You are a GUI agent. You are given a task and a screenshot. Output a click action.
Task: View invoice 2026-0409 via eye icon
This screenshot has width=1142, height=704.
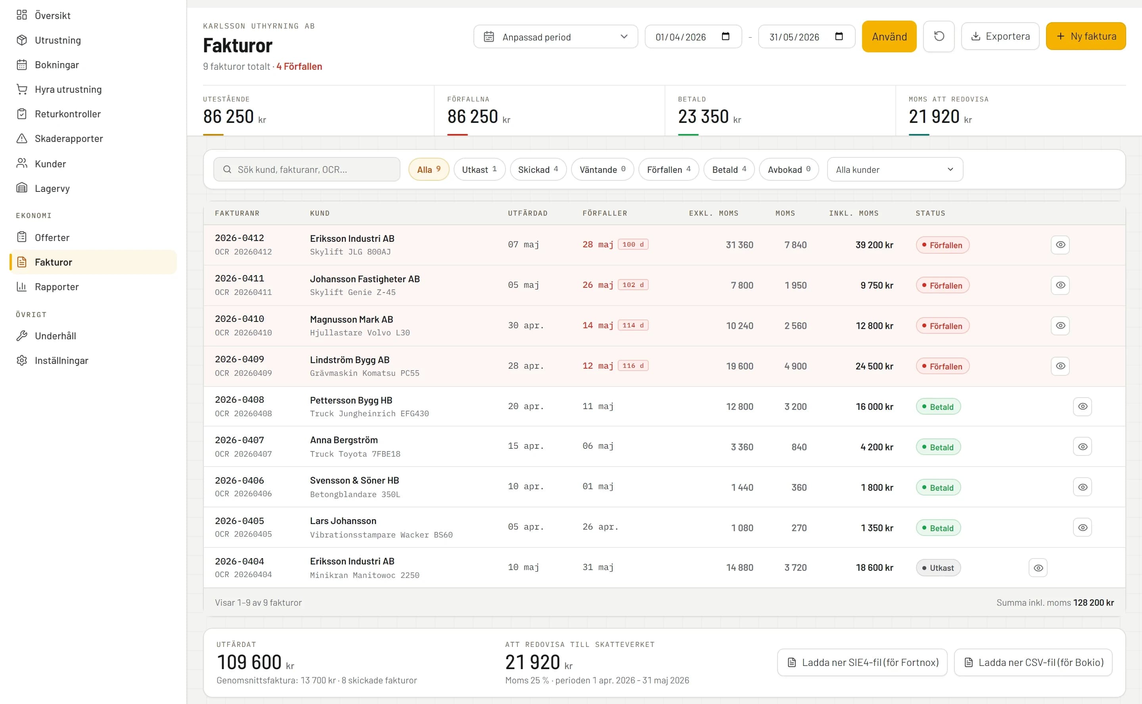click(x=1060, y=366)
